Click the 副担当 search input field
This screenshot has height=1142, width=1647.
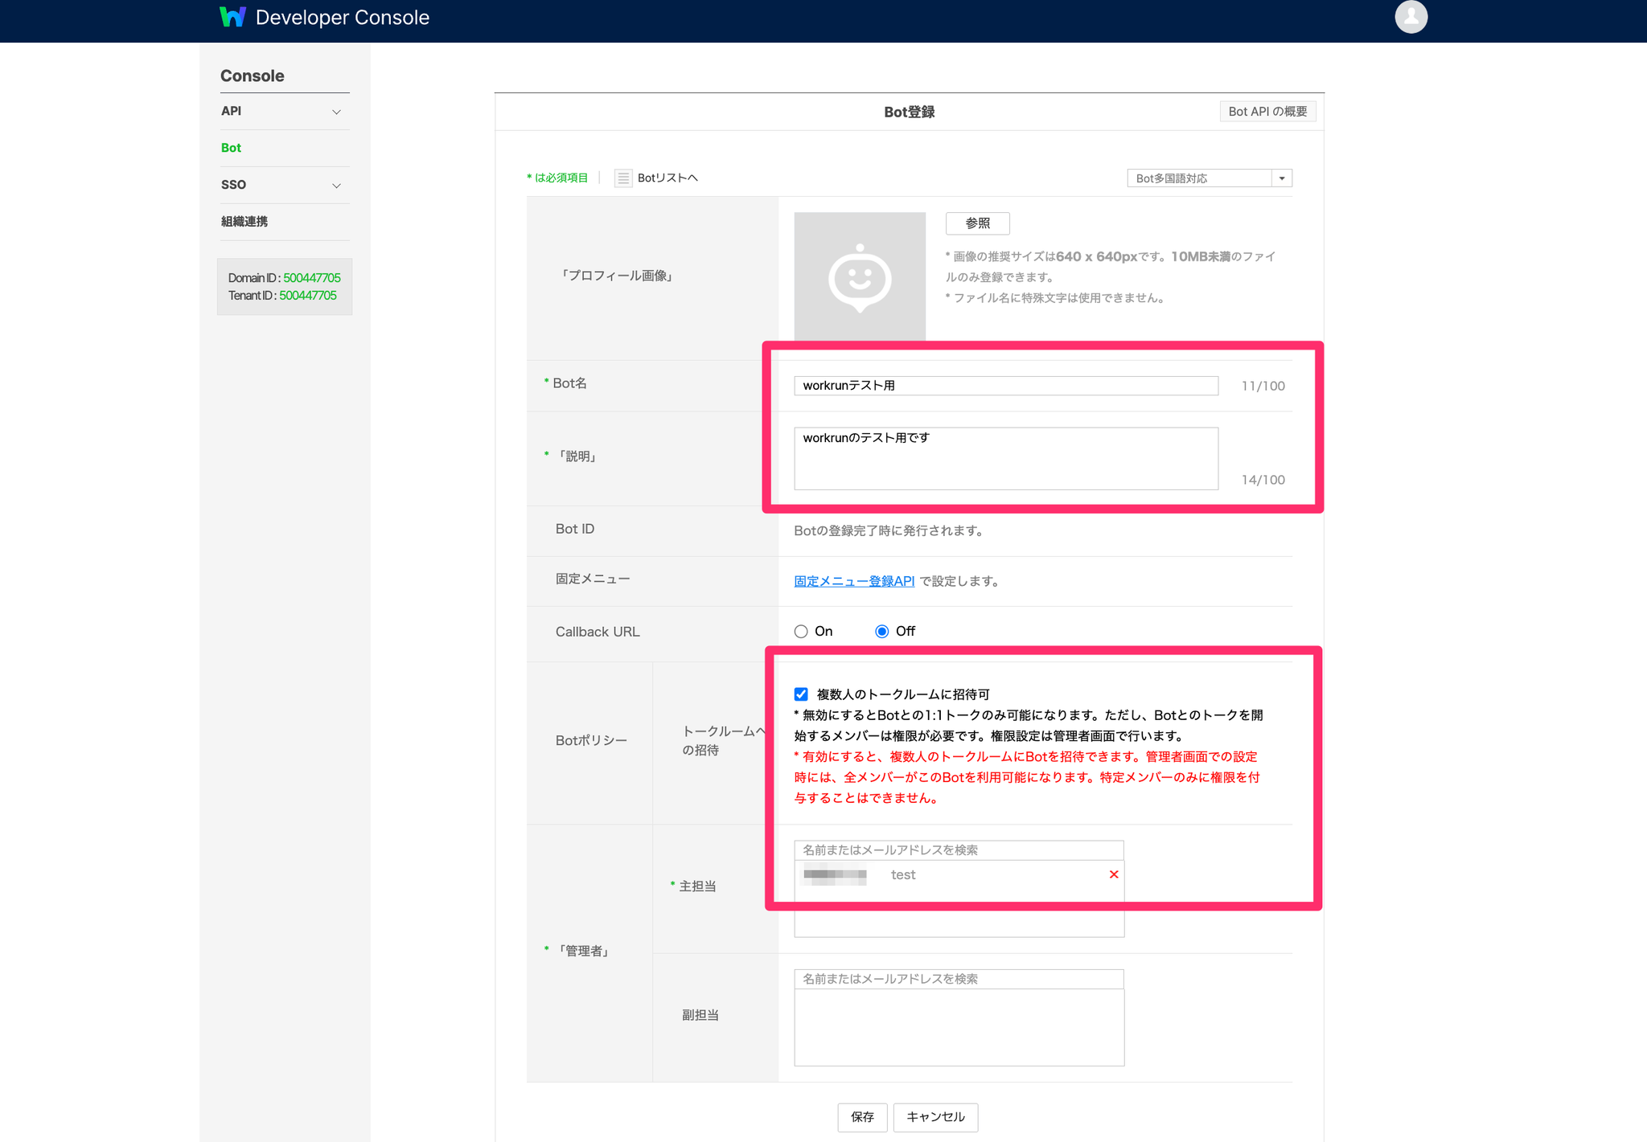[959, 979]
